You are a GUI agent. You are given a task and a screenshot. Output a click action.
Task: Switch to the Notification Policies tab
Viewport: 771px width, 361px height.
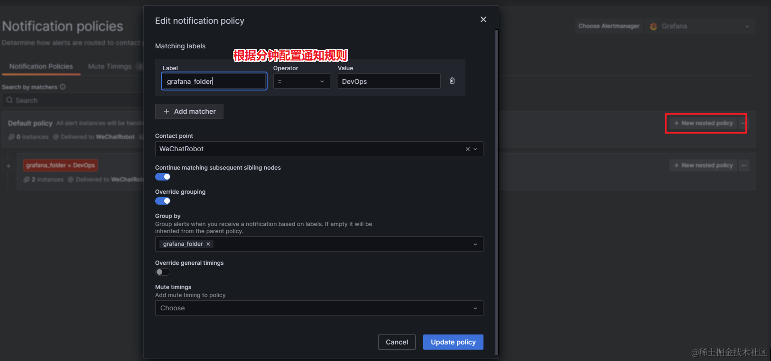tap(41, 66)
